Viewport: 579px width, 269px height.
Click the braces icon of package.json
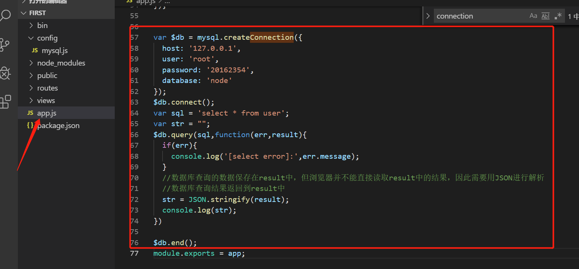(x=30, y=125)
